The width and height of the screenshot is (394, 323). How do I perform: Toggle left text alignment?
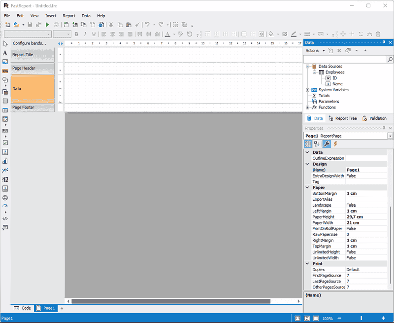pos(104,34)
